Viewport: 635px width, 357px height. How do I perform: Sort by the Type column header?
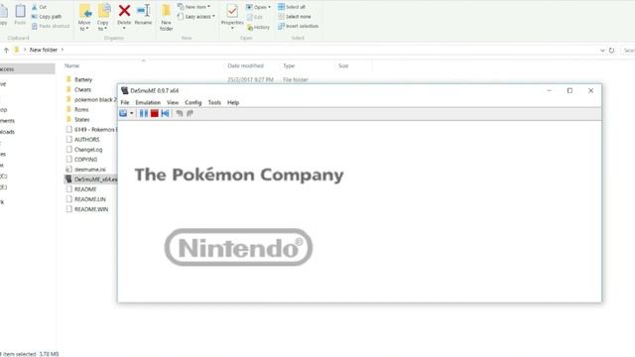(x=289, y=65)
